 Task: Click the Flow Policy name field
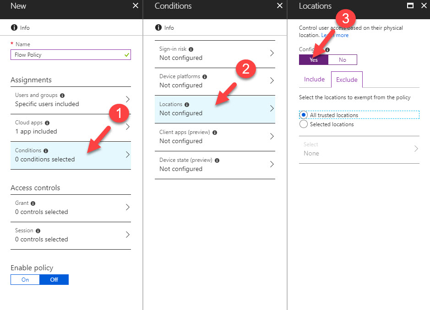(71, 55)
